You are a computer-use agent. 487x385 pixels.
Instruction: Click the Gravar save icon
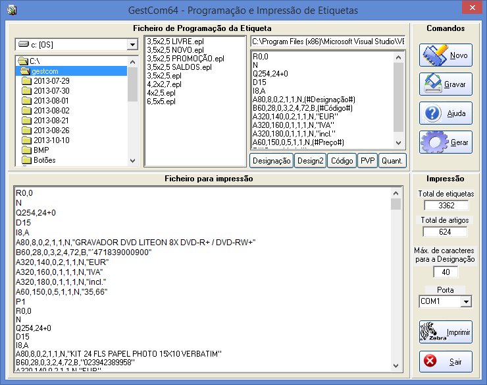coord(434,84)
